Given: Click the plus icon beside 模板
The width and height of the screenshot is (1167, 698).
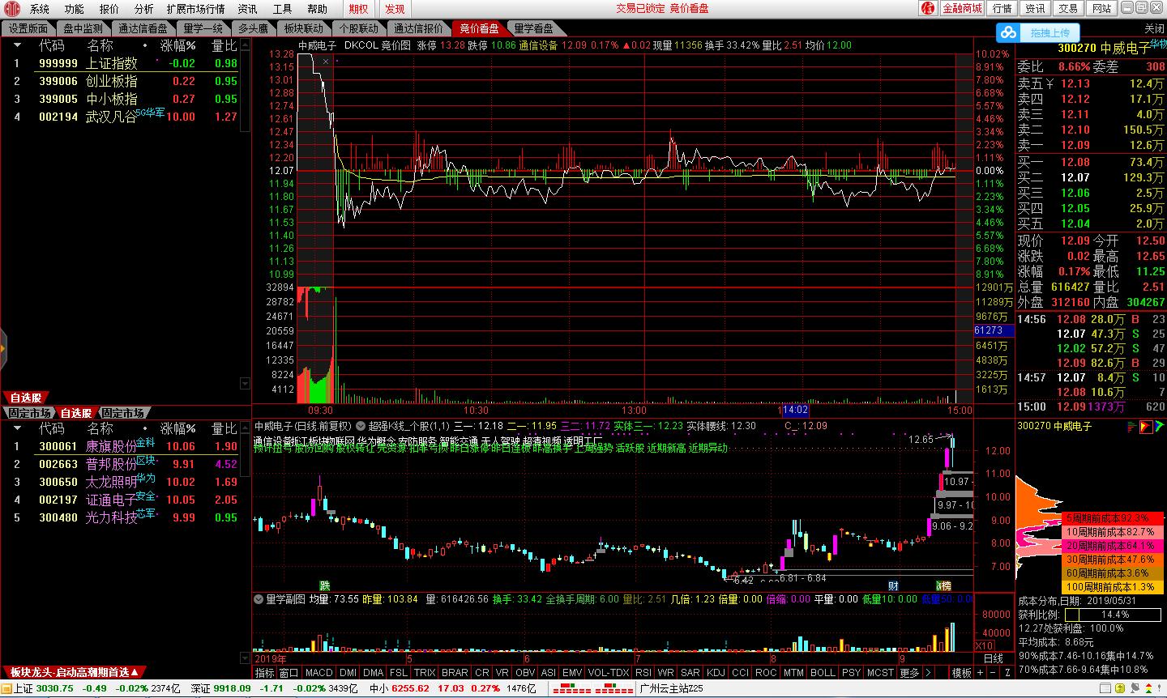Looking at the screenshot, I should click(981, 673).
